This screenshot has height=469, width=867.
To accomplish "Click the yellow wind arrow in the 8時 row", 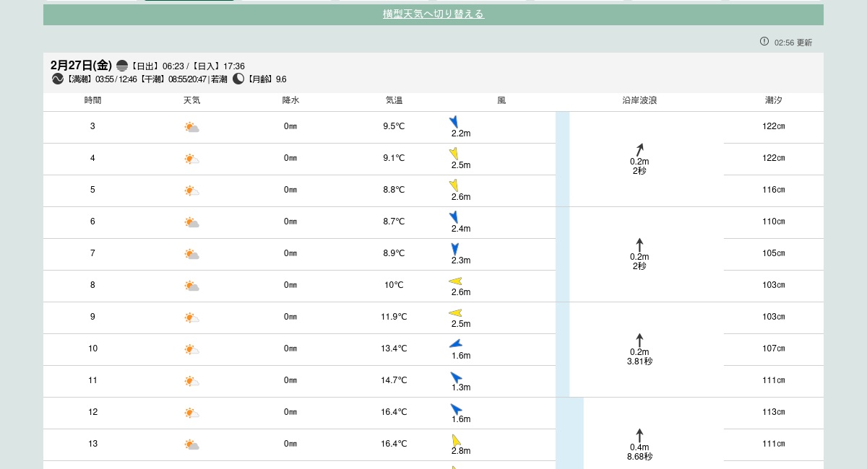I will click(455, 281).
